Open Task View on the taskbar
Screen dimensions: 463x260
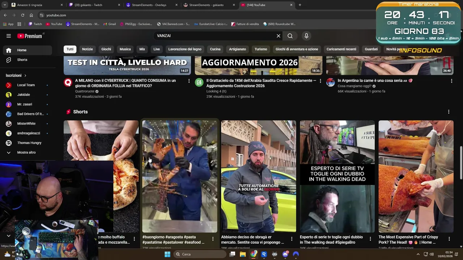click(233, 254)
